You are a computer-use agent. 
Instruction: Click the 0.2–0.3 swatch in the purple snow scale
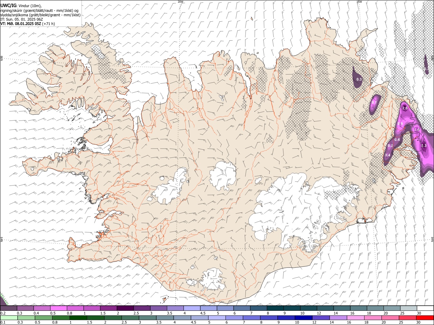[8, 308]
